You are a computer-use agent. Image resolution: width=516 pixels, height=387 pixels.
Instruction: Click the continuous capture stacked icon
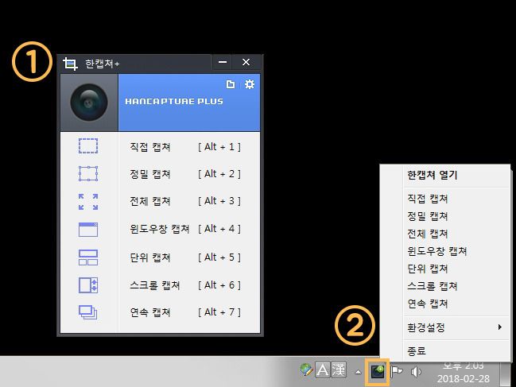[x=88, y=312]
